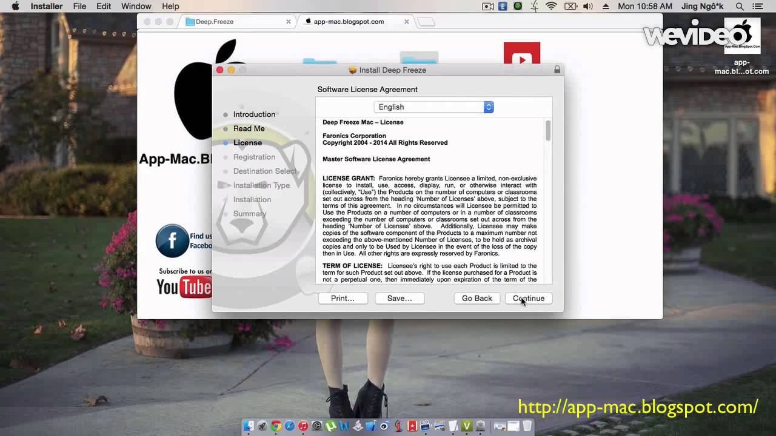The height and width of the screenshot is (436, 776).
Task: Click the Save... button
Action: (x=400, y=298)
